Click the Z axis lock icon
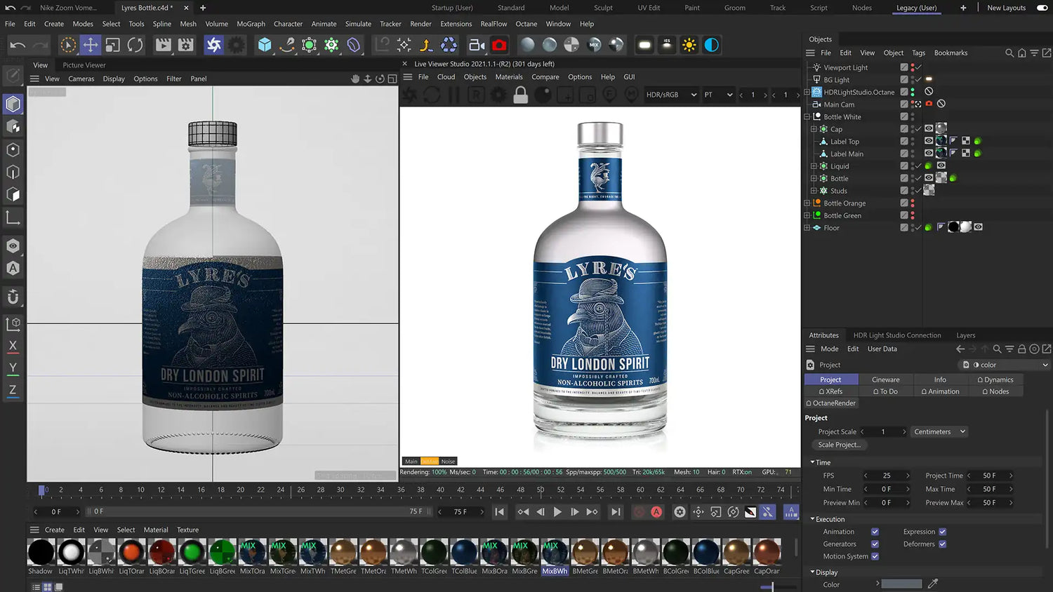 13,390
